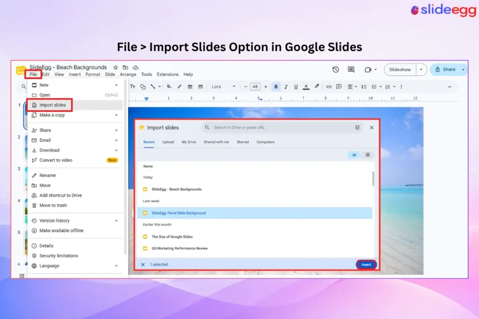Viewport: 479px width, 319px height.
Task: Click the Search in Drive field
Action: 281,128
